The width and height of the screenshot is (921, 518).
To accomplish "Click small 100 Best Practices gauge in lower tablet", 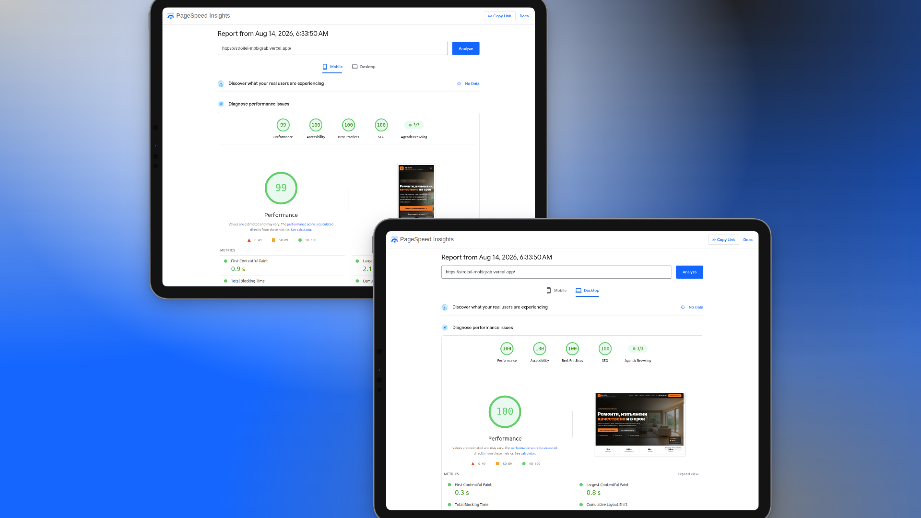I will point(572,349).
